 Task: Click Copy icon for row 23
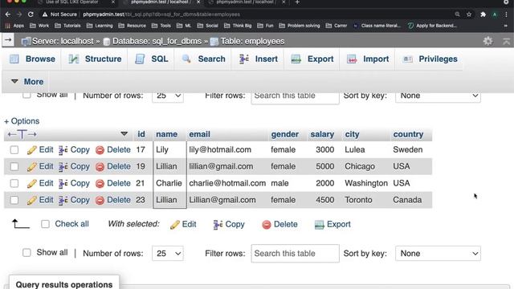point(63,200)
